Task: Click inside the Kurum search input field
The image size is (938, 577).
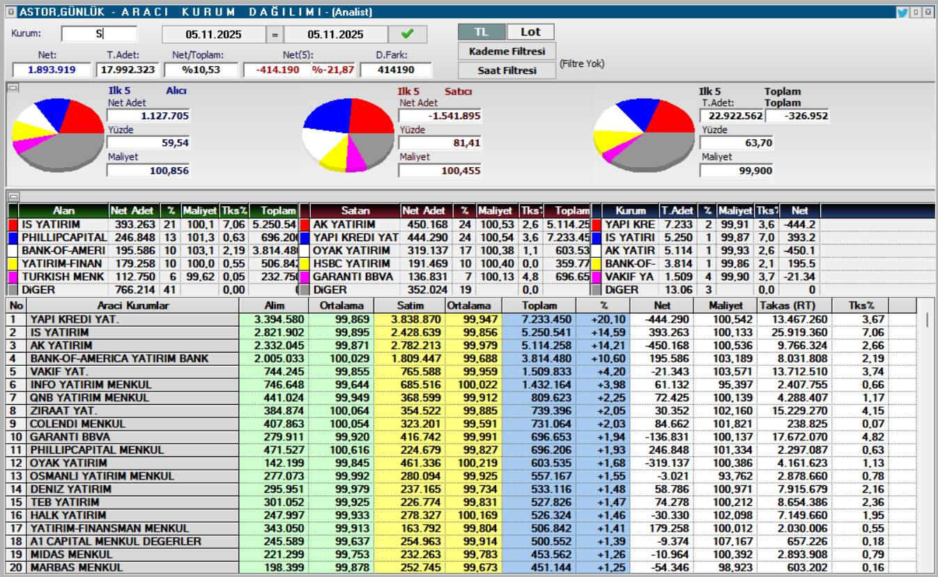Action: [x=100, y=33]
